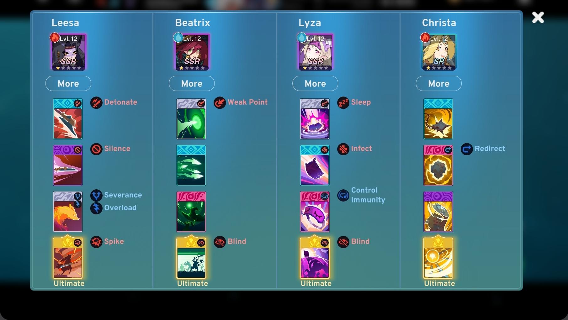Screen dimensions: 568x320
Task: Pick Christa's spiked mace skill card
Action: (x=438, y=119)
